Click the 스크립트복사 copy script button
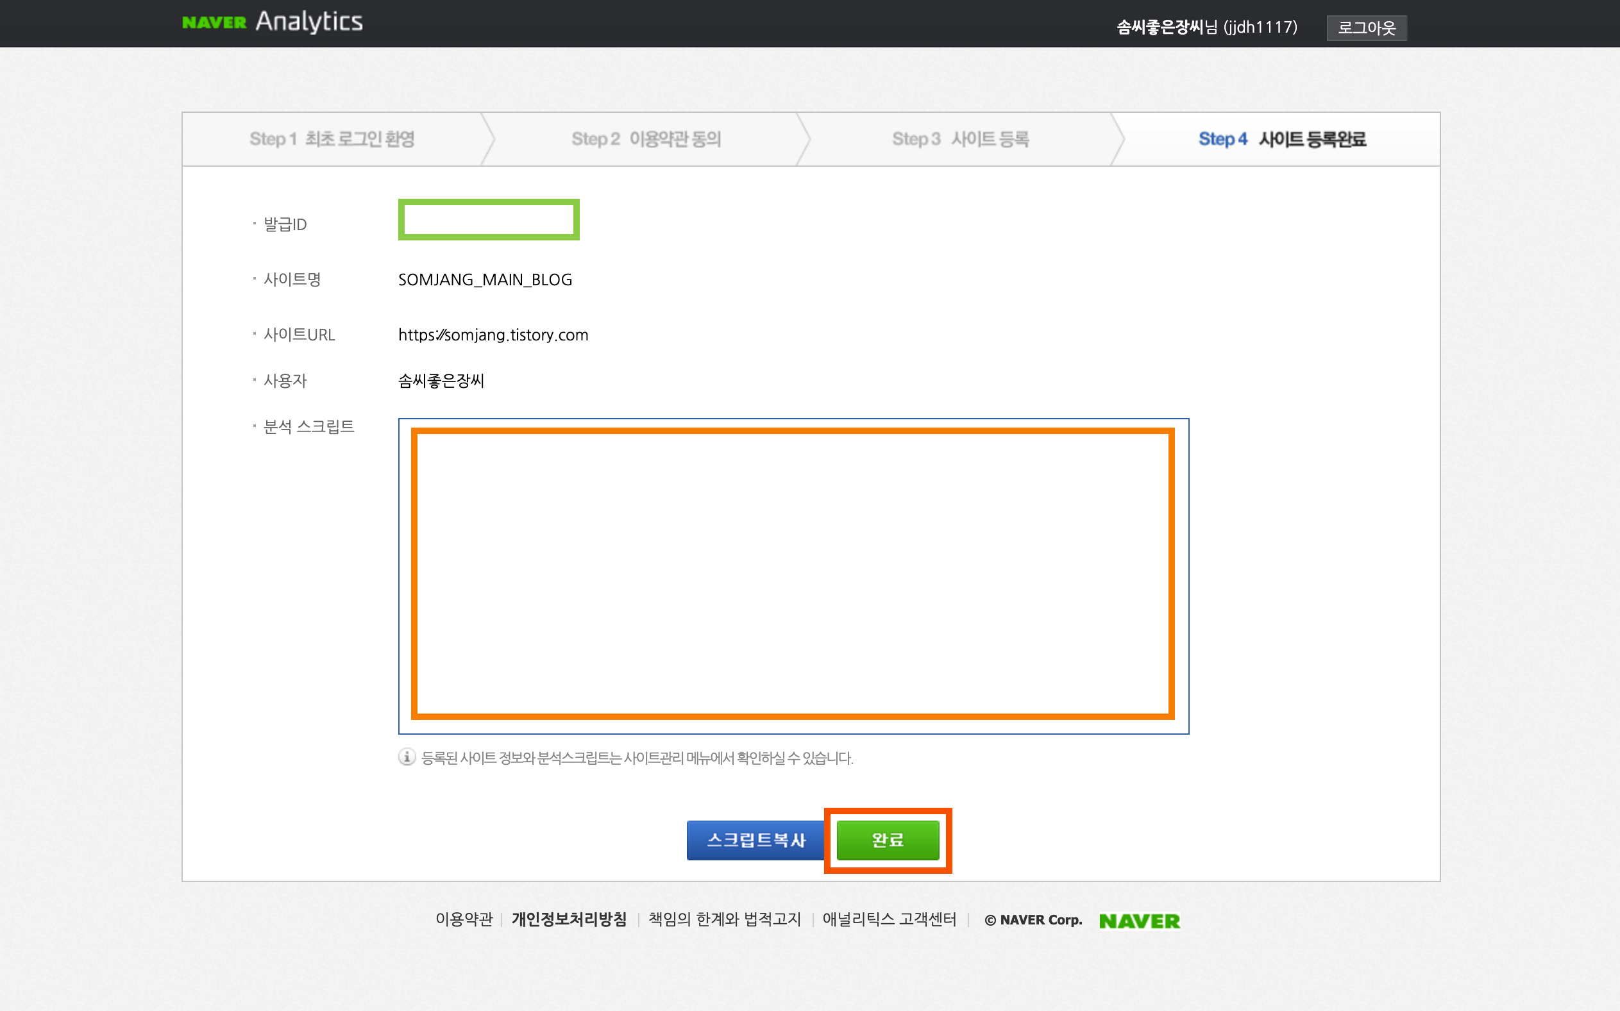 tap(756, 840)
